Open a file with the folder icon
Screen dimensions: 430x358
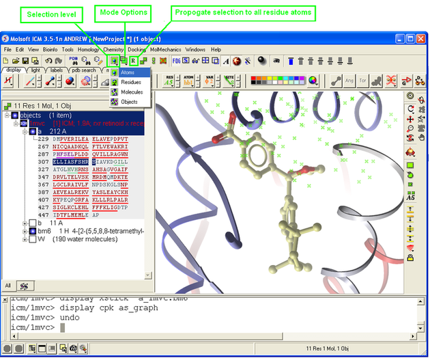point(16,61)
